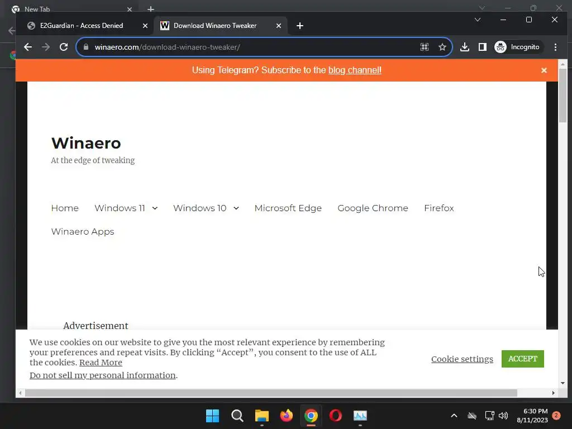Open taskbar Search
572x429 pixels.
237,416
